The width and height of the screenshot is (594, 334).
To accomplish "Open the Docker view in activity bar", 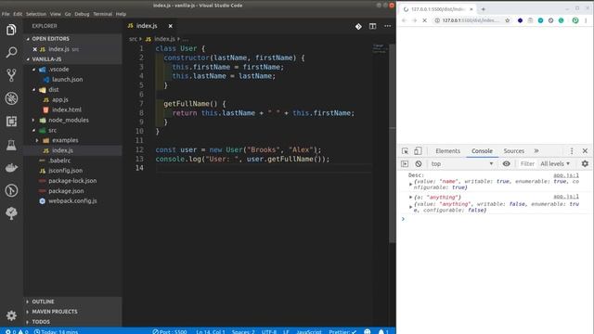I will point(11,167).
